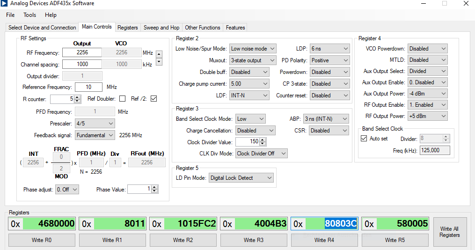Open the Other Functions tab
This screenshot has height=250, width=475.
tap(203, 28)
